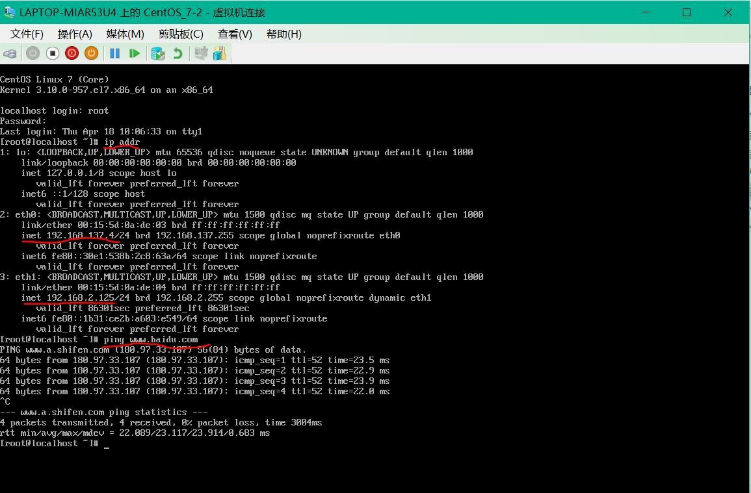Shut down the VM using the red power icon
The height and width of the screenshot is (493, 751).
(x=72, y=53)
